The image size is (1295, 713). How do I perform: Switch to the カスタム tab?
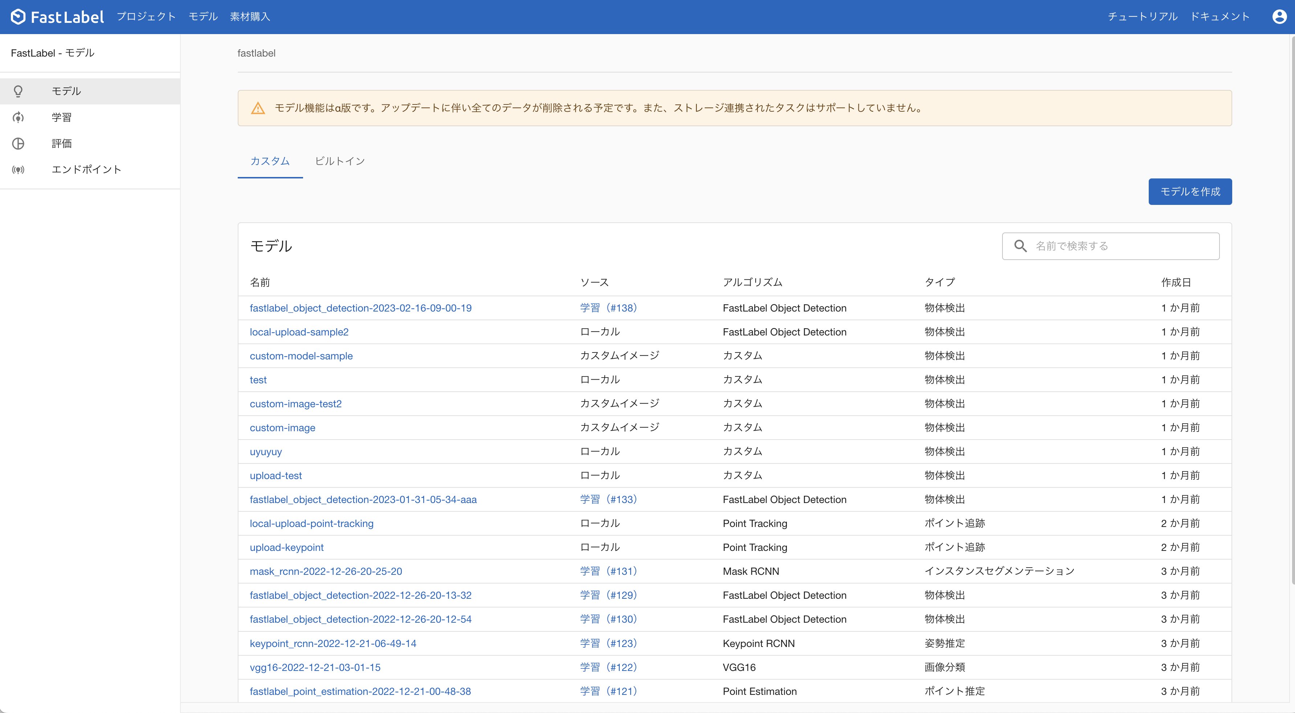pyautogui.click(x=270, y=161)
